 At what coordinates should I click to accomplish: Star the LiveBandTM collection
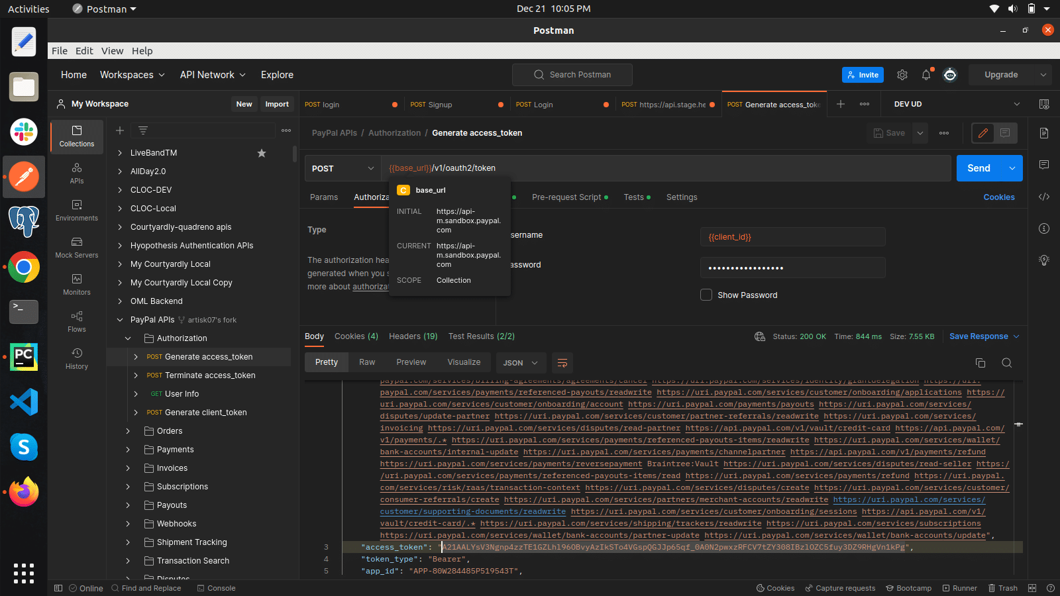(262, 153)
